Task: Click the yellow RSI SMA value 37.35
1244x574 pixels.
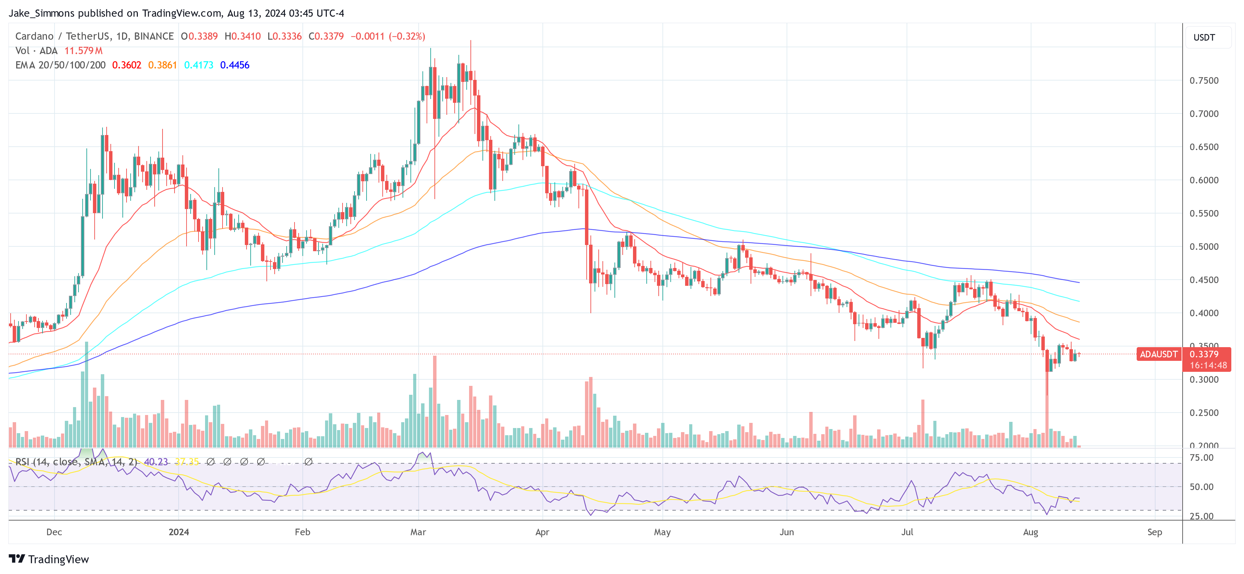Action: (x=187, y=462)
